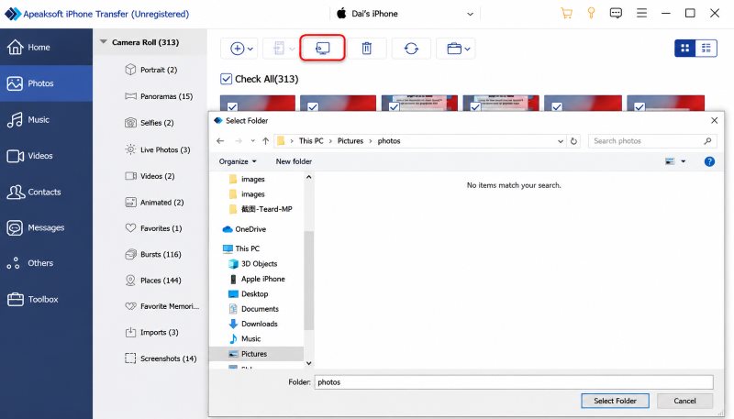The width and height of the screenshot is (734, 419).
Task: Click the Up one level arrow
Action: coord(265,141)
